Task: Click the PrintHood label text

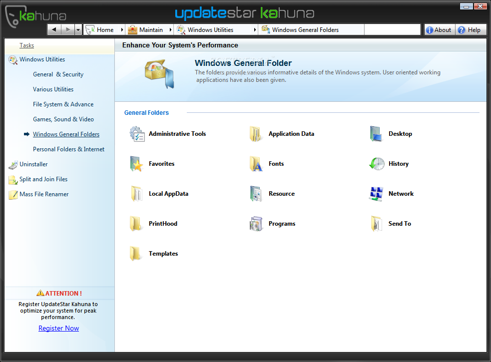Action: pyautogui.click(x=163, y=224)
